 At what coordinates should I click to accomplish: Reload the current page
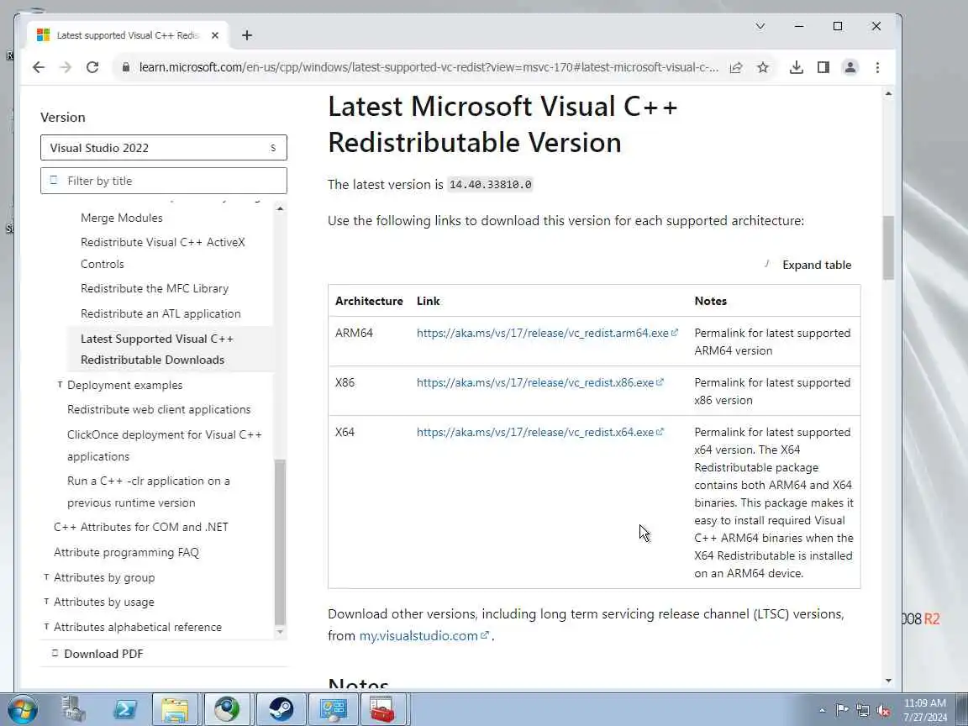click(x=92, y=67)
